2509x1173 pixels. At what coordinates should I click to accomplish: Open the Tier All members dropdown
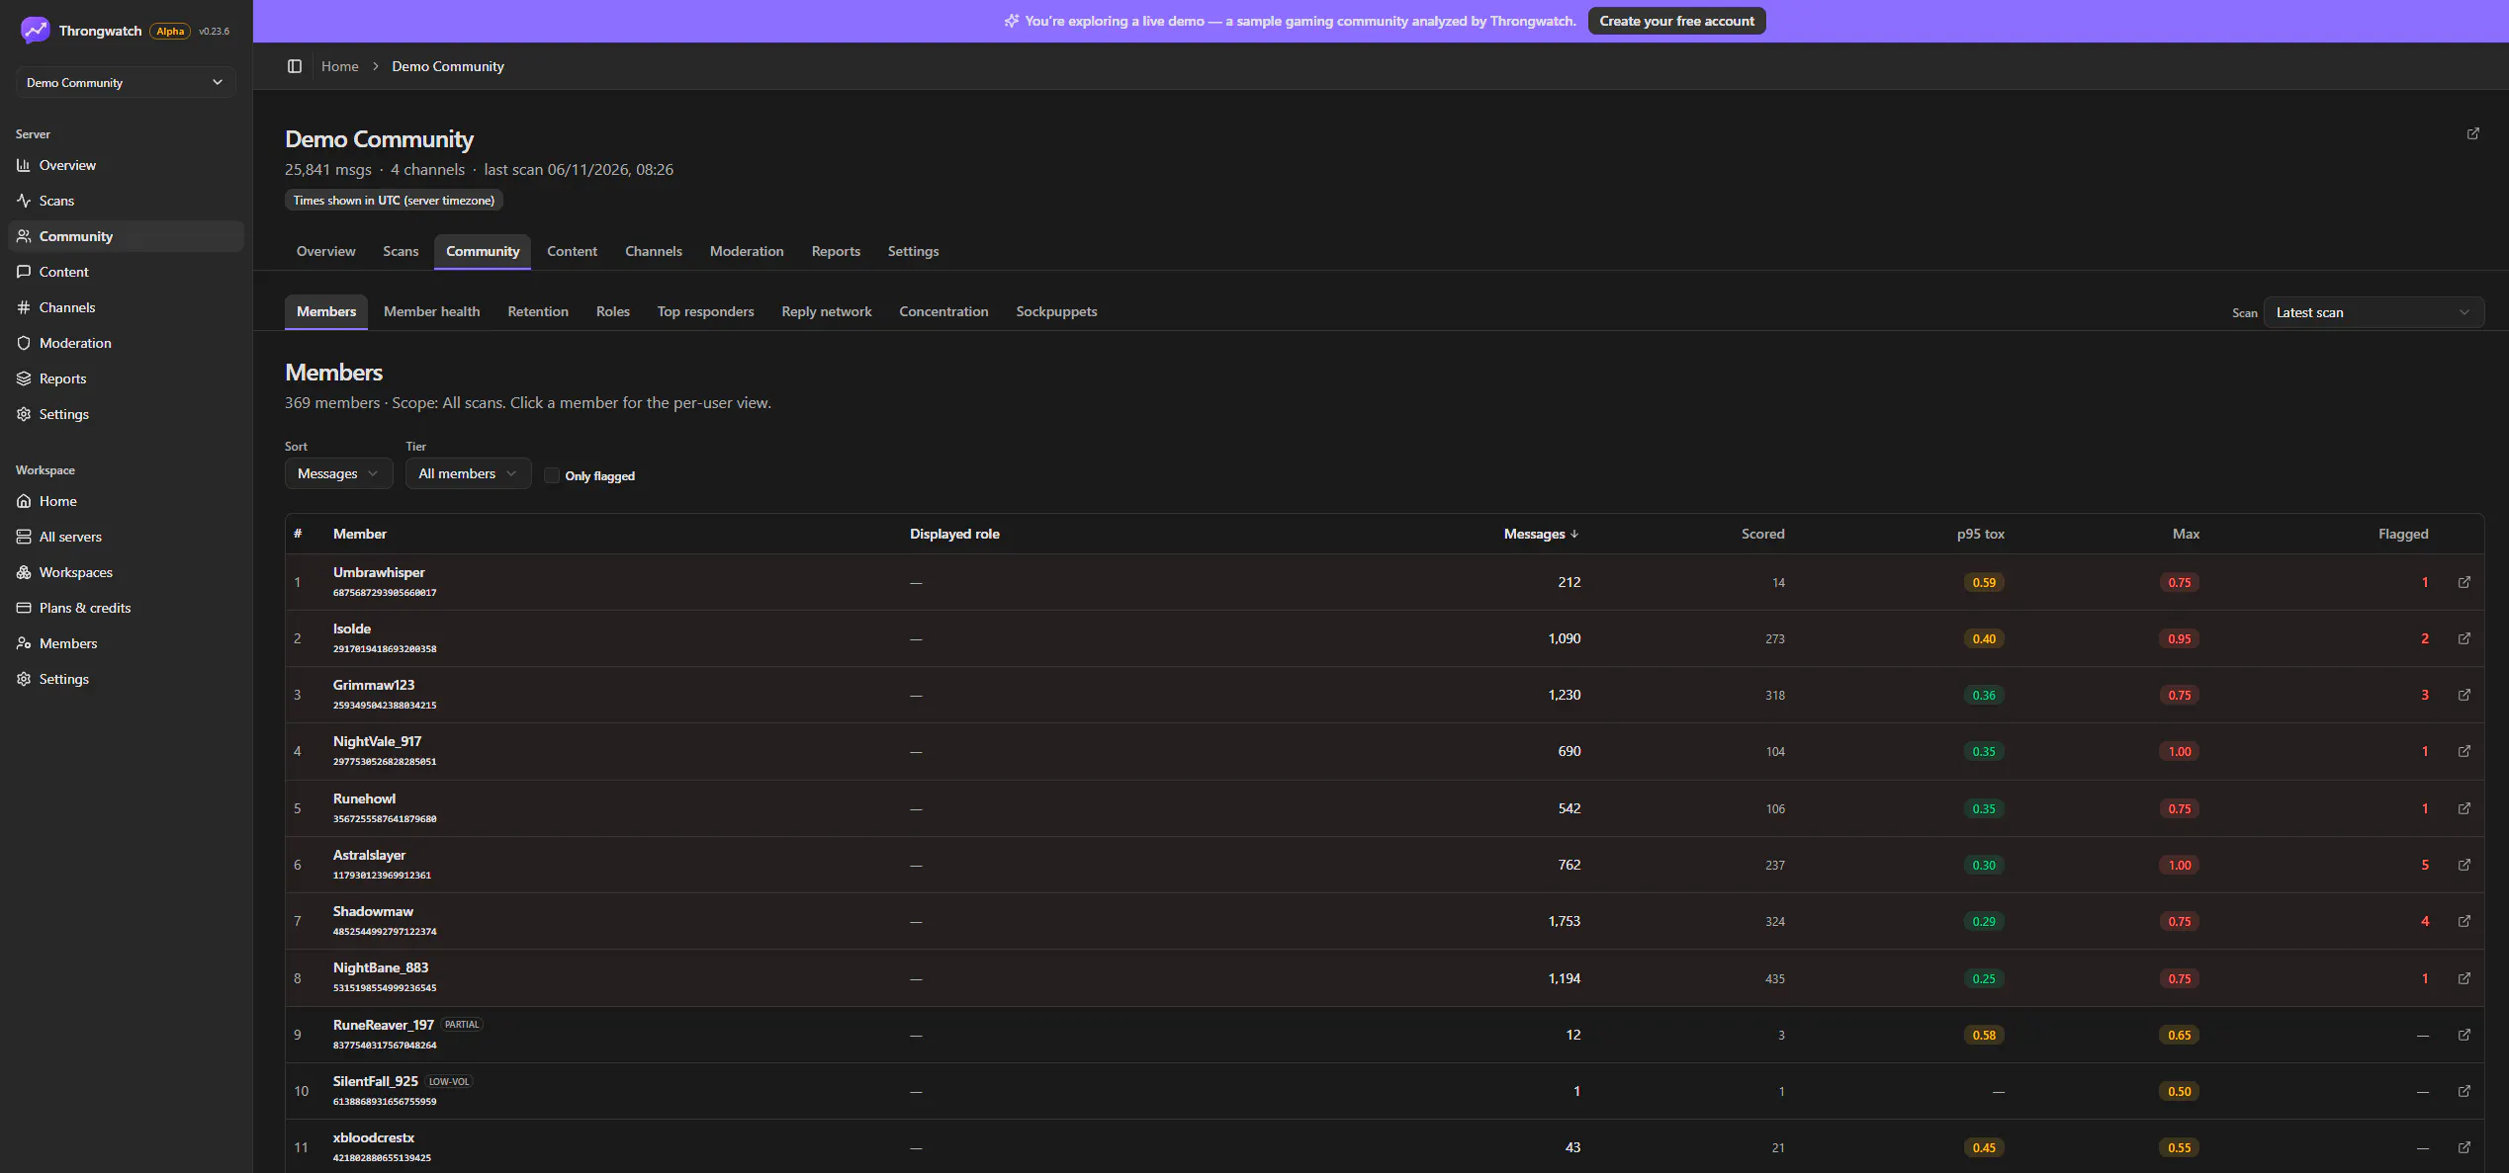[x=468, y=473]
